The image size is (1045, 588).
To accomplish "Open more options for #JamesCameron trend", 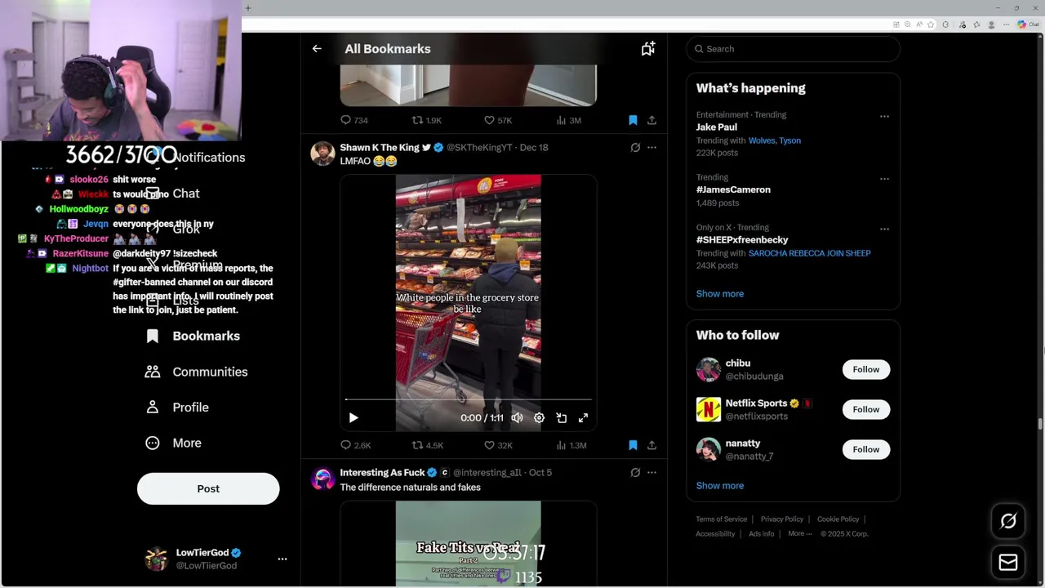I will [884, 178].
